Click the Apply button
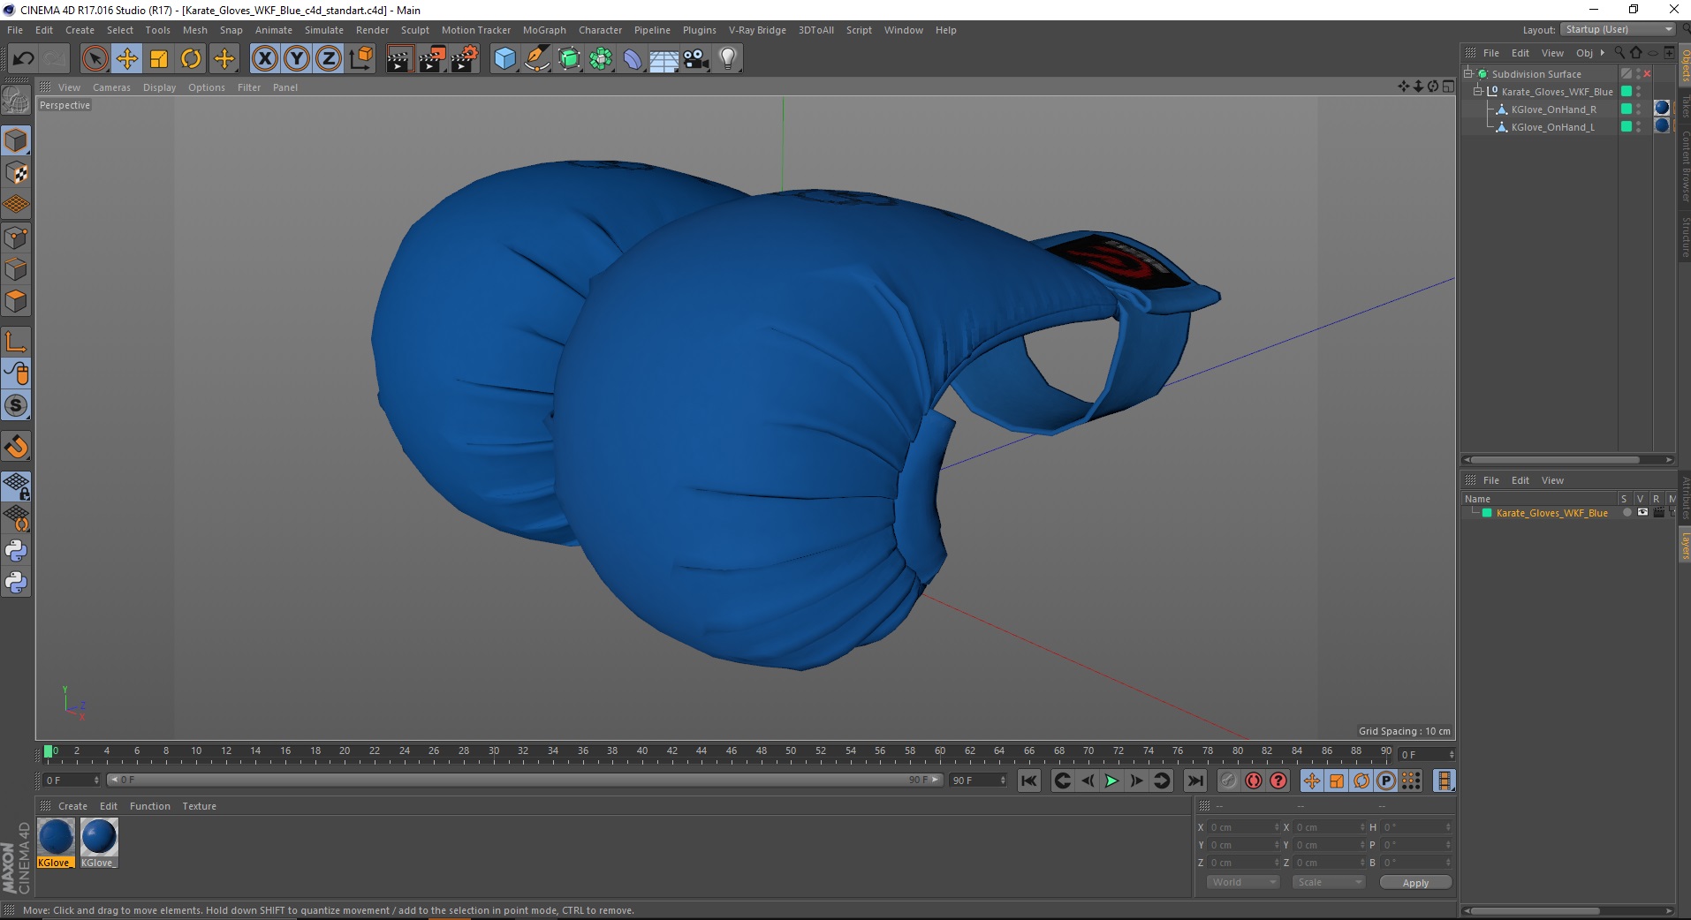 tap(1415, 883)
